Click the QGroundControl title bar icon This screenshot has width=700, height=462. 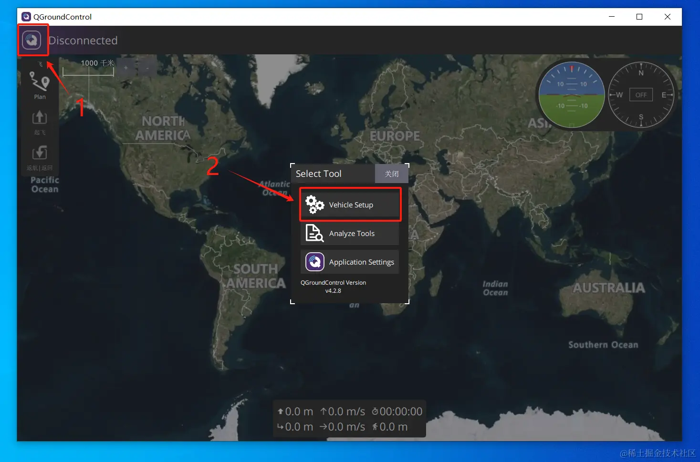click(x=26, y=17)
